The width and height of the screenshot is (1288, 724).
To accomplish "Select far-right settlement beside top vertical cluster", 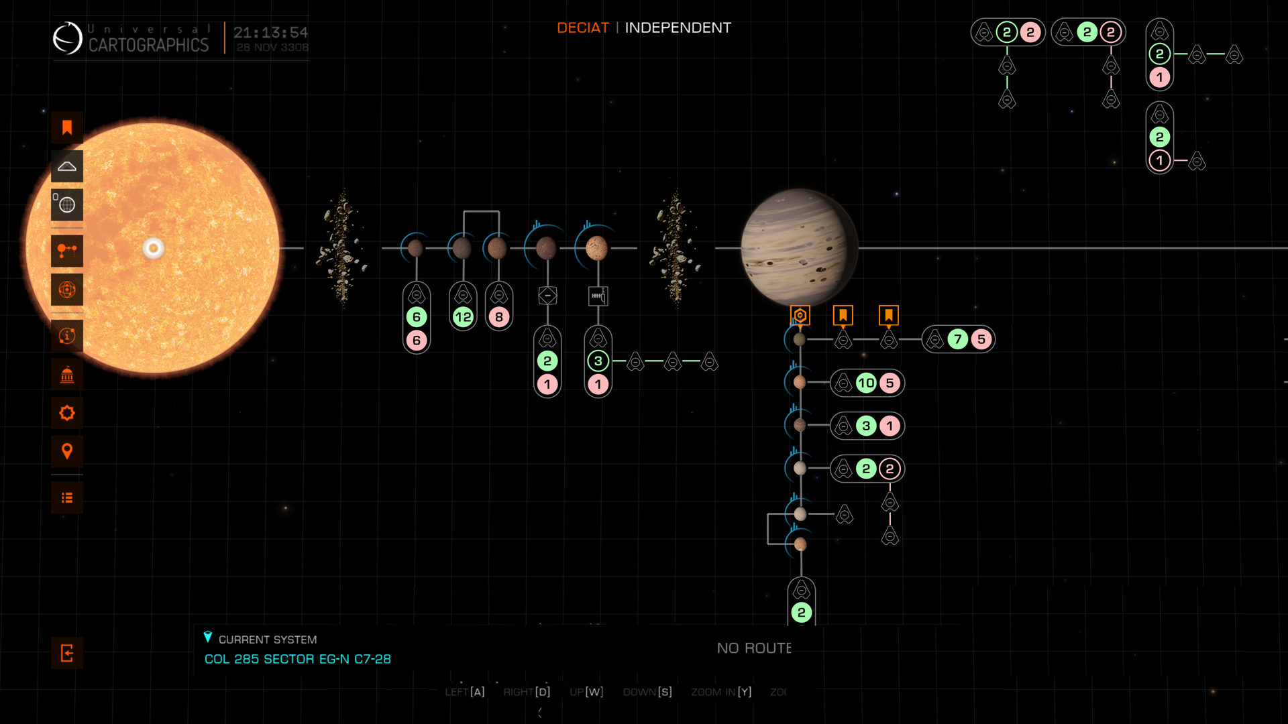I will coord(1234,54).
